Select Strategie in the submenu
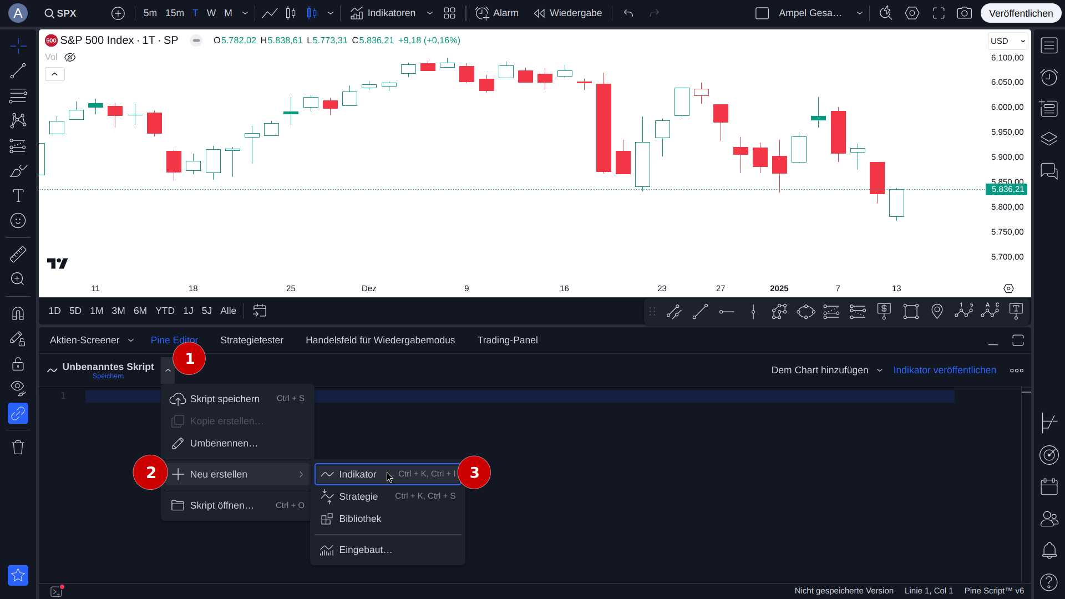The height and width of the screenshot is (599, 1065). (388, 496)
